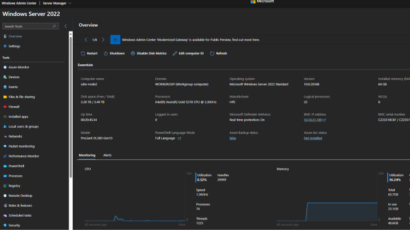Open the Overview tool icon in sidebar
The height and width of the screenshot is (230, 410).
(x=5, y=36)
